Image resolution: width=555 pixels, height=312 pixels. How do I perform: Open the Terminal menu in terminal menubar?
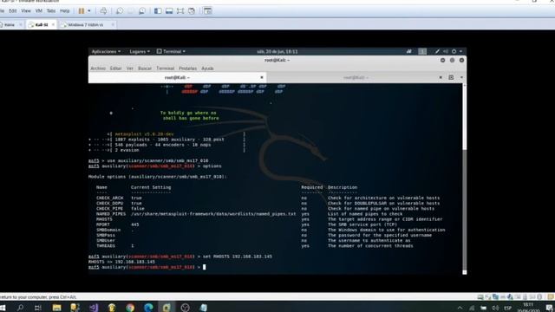click(166, 68)
